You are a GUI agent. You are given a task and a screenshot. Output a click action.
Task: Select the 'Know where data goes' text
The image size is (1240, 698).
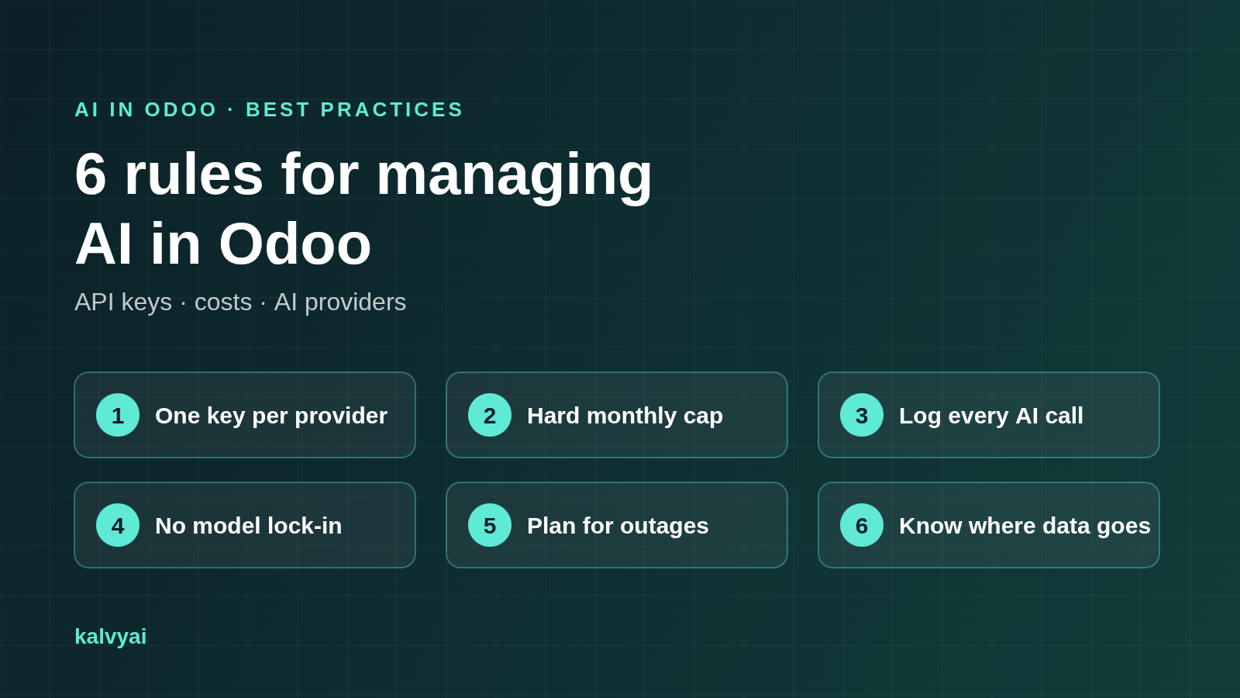[x=1025, y=526]
